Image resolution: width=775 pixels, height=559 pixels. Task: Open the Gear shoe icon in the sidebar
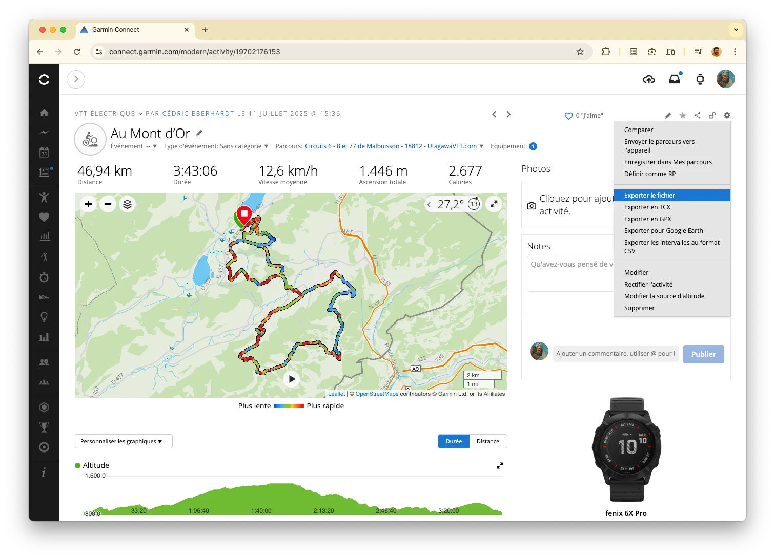pos(44,297)
